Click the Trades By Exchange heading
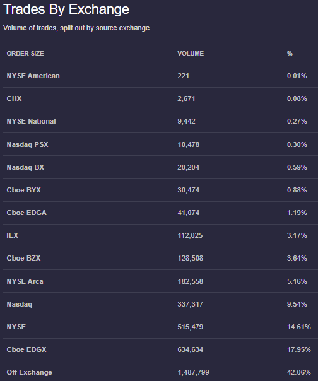The width and height of the screenshot is (318, 381). point(66,9)
